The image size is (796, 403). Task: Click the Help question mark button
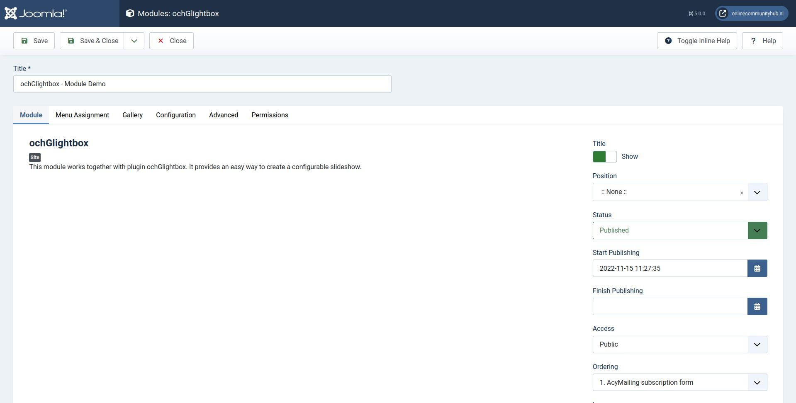[x=762, y=41]
